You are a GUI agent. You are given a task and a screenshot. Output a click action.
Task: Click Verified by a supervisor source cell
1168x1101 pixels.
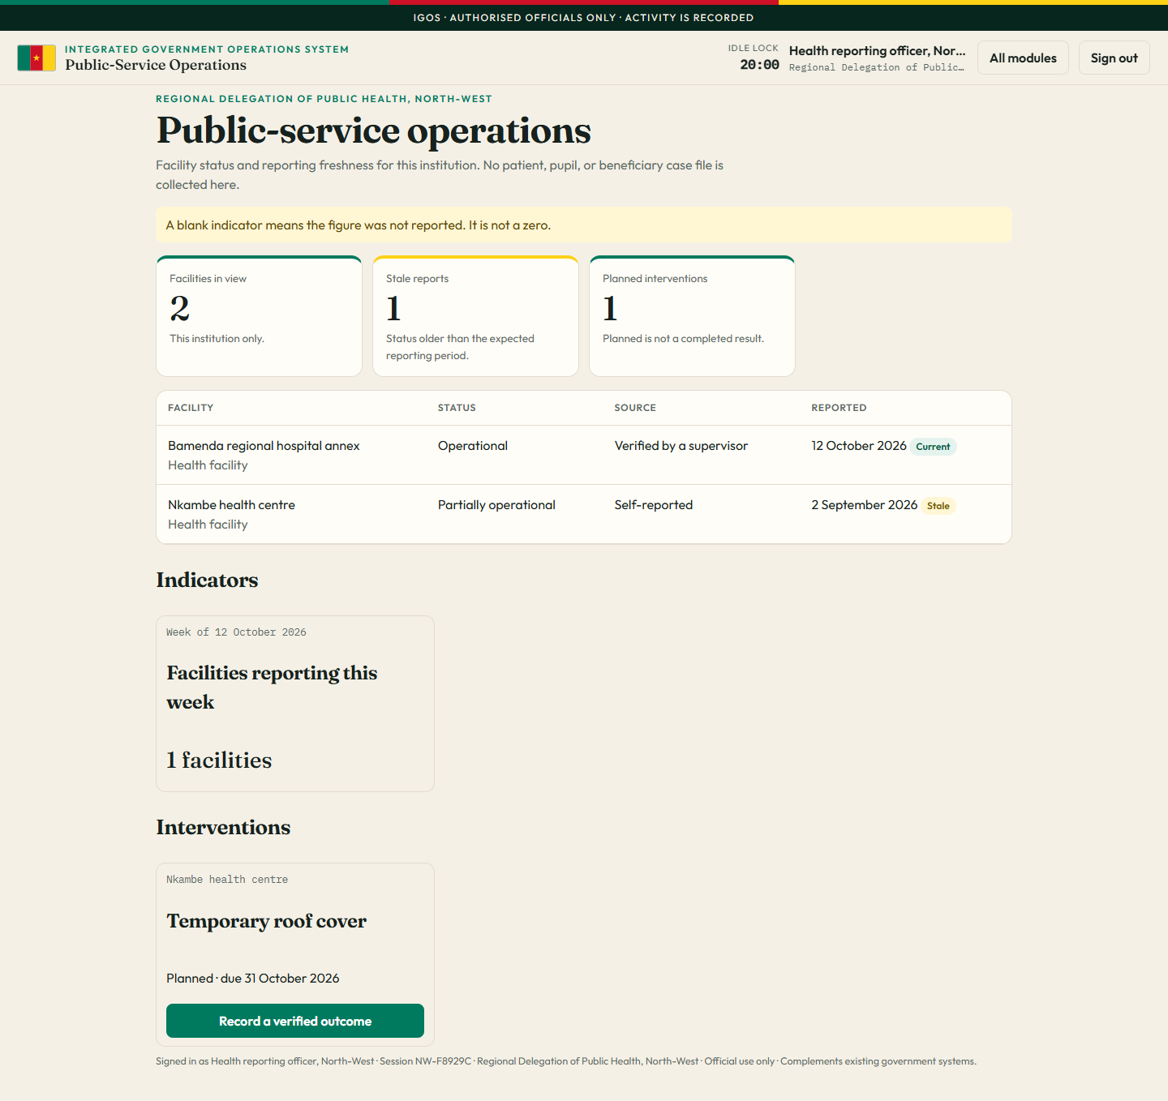(681, 446)
